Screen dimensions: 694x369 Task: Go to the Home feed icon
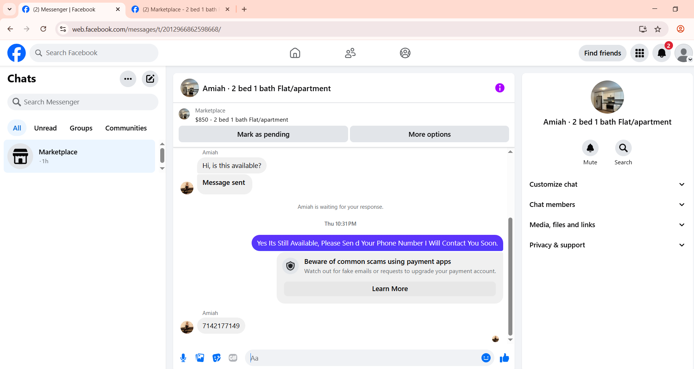[295, 53]
